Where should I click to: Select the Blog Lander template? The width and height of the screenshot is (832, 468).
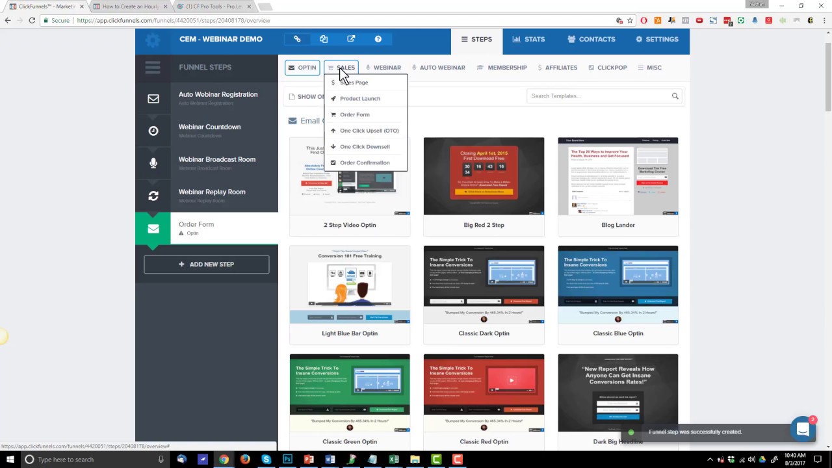click(x=617, y=186)
